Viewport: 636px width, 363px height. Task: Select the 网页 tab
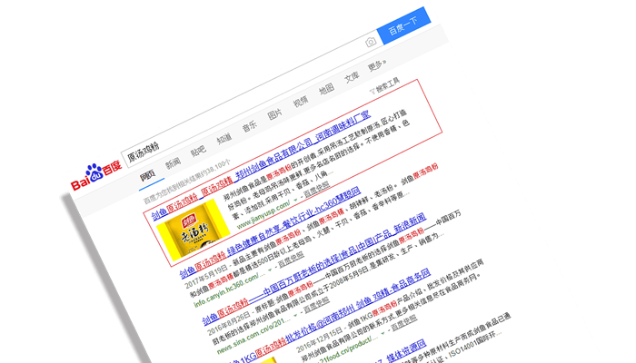click(x=147, y=175)
